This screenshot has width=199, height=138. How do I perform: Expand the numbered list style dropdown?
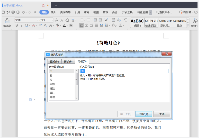pos(91,20)
